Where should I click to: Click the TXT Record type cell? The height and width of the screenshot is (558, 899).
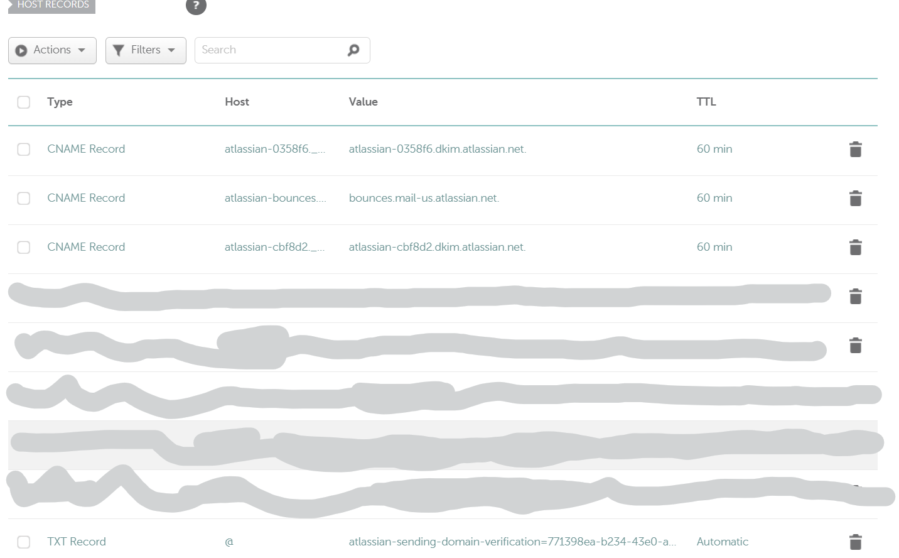77,542
